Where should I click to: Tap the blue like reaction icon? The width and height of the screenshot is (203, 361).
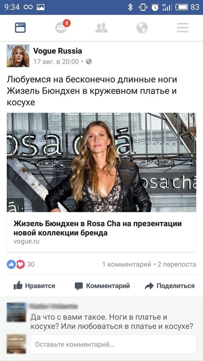11,264
